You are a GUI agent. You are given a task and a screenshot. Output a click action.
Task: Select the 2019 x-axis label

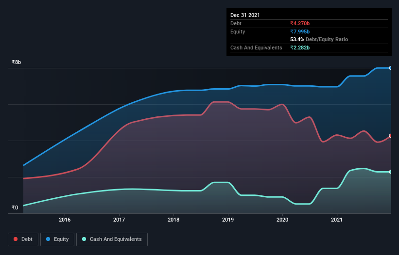pos(228,220)
